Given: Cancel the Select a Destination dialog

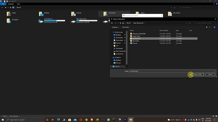Looking at the screenshot, I should 210,75.
